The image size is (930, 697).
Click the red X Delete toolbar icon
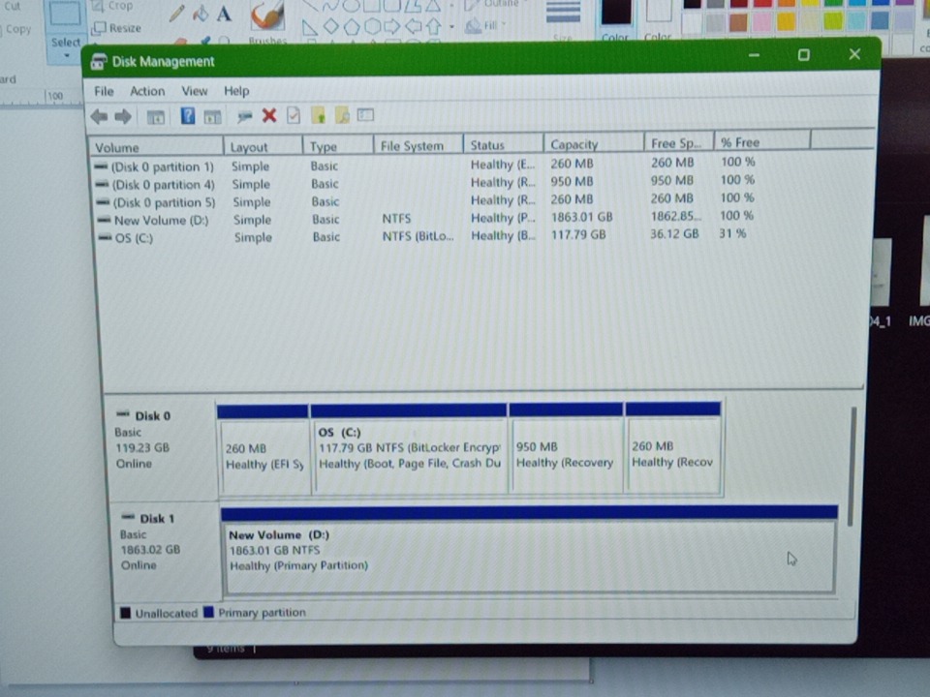pos(269,115)
